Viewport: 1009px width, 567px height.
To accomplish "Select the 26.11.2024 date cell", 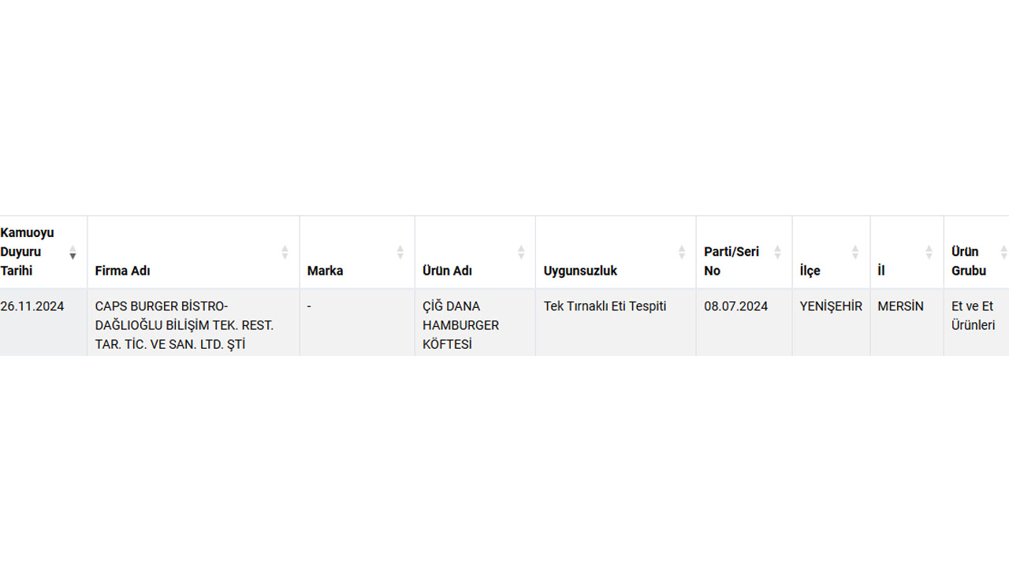I will [32, 306].
